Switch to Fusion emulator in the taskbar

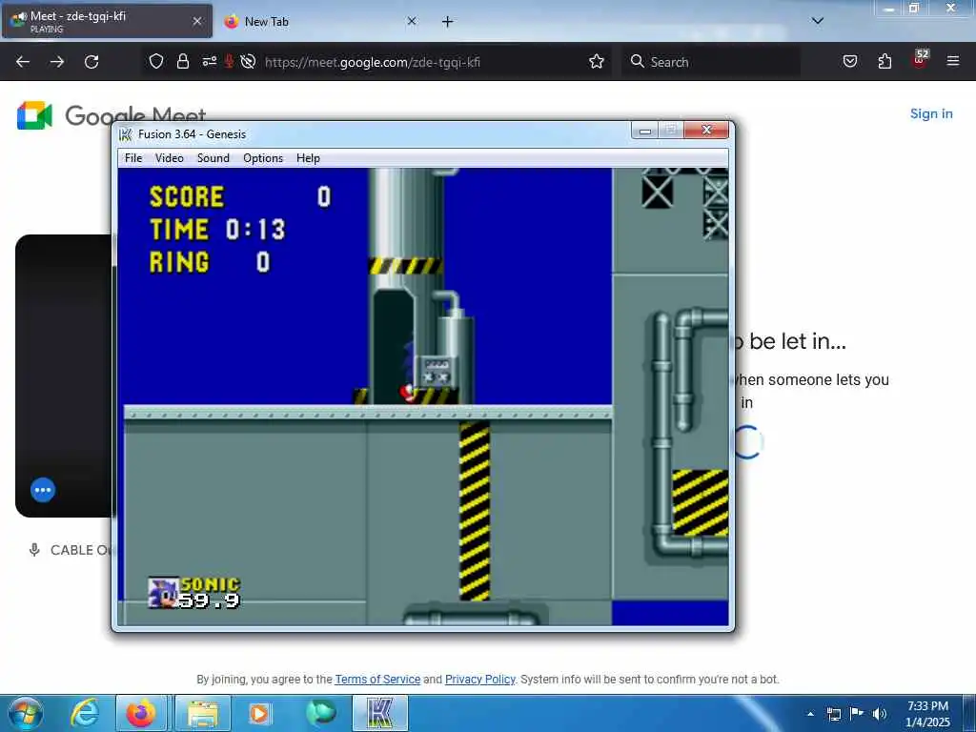click(x=380, y=713)
